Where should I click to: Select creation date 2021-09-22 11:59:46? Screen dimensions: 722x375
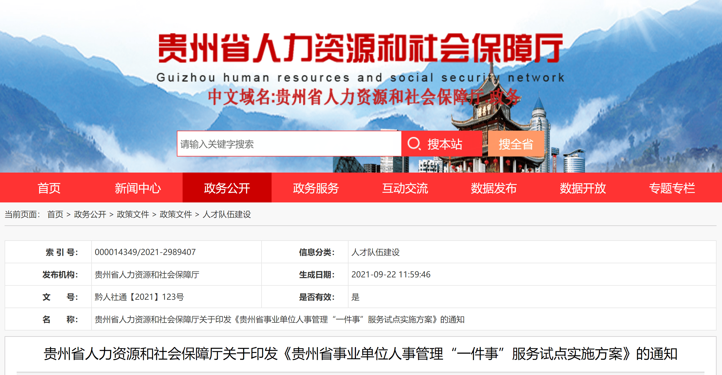[391, 275]
